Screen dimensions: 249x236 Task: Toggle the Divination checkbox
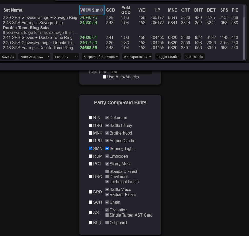pos(107,210)
